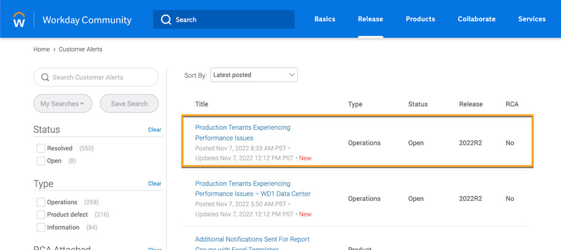The height and width of the screenshot is (250, 561).
Task: Open the Products menu
Action: (x=420, y=19)
